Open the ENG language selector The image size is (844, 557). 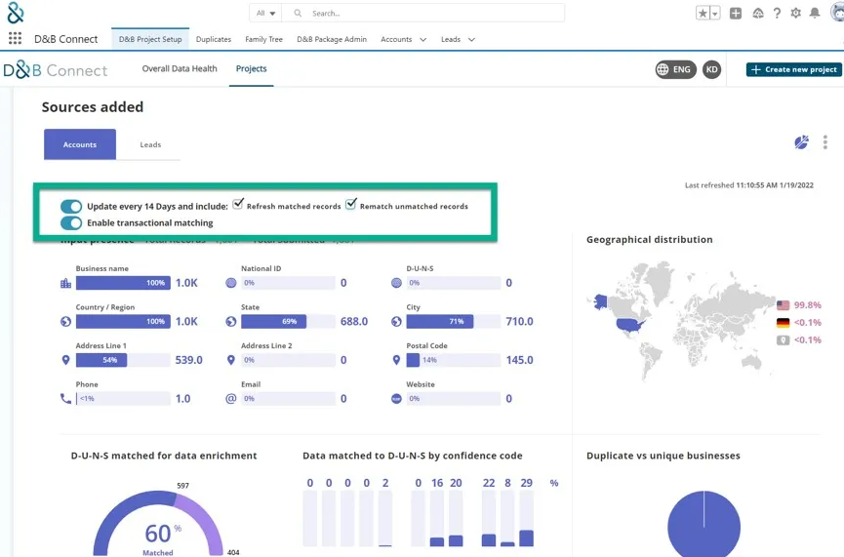675,69
